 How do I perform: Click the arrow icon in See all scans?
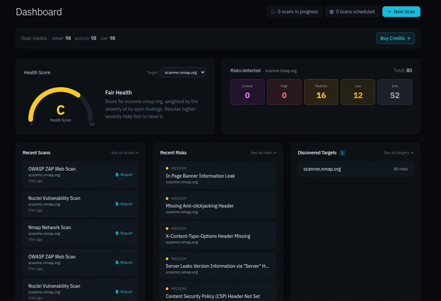137,152
